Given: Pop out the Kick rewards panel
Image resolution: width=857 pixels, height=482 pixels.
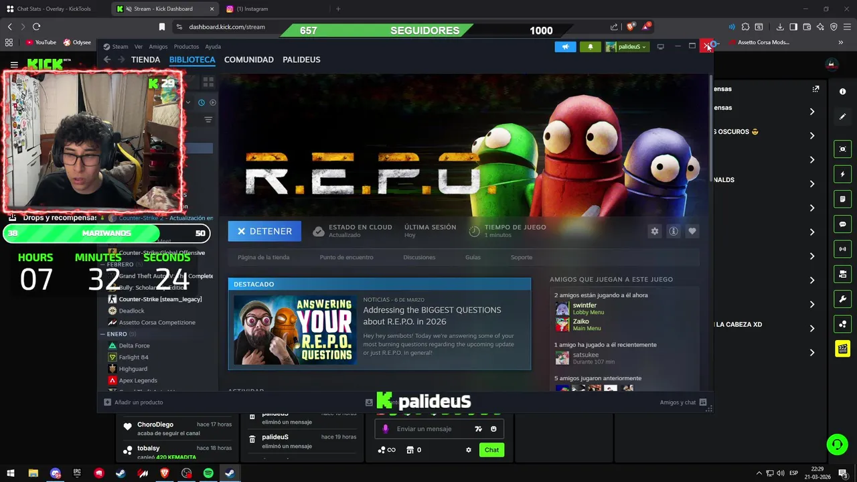Looking at the screenshot, I should point(815,89).
